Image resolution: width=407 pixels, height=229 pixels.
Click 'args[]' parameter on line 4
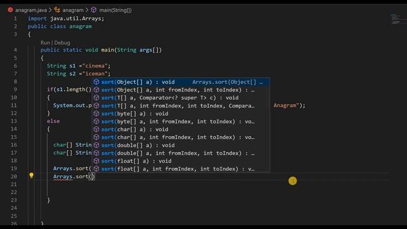tap(149, 50)
